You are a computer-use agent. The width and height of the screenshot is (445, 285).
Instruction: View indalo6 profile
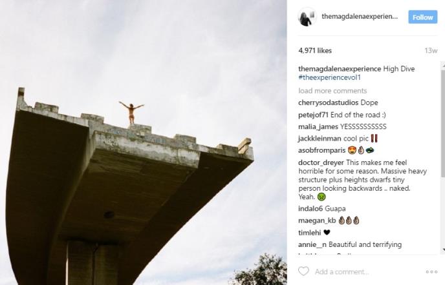click(x=312, y=208)
